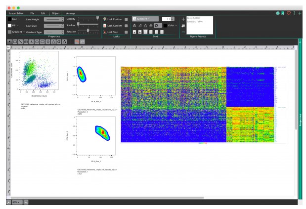Open the Object tab
Screen dimensions: 306x209
56,13
